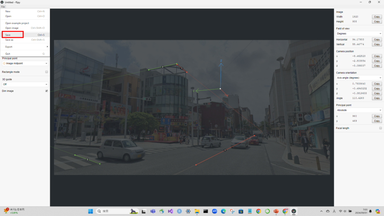Viewport: 384px width, 216px height.
Task: Open the 3D guide Off dropdown
Action: click(25, 84)
